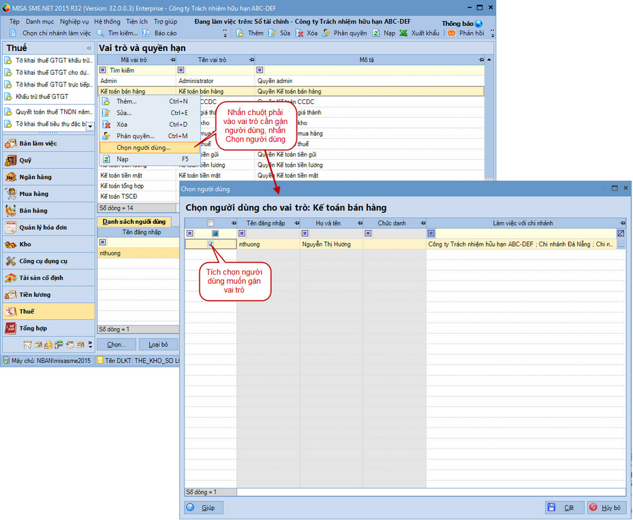Viewport: 633px width, 520px height.
Task: Select the Thuế sidebar module
Action: pos(49,312)
